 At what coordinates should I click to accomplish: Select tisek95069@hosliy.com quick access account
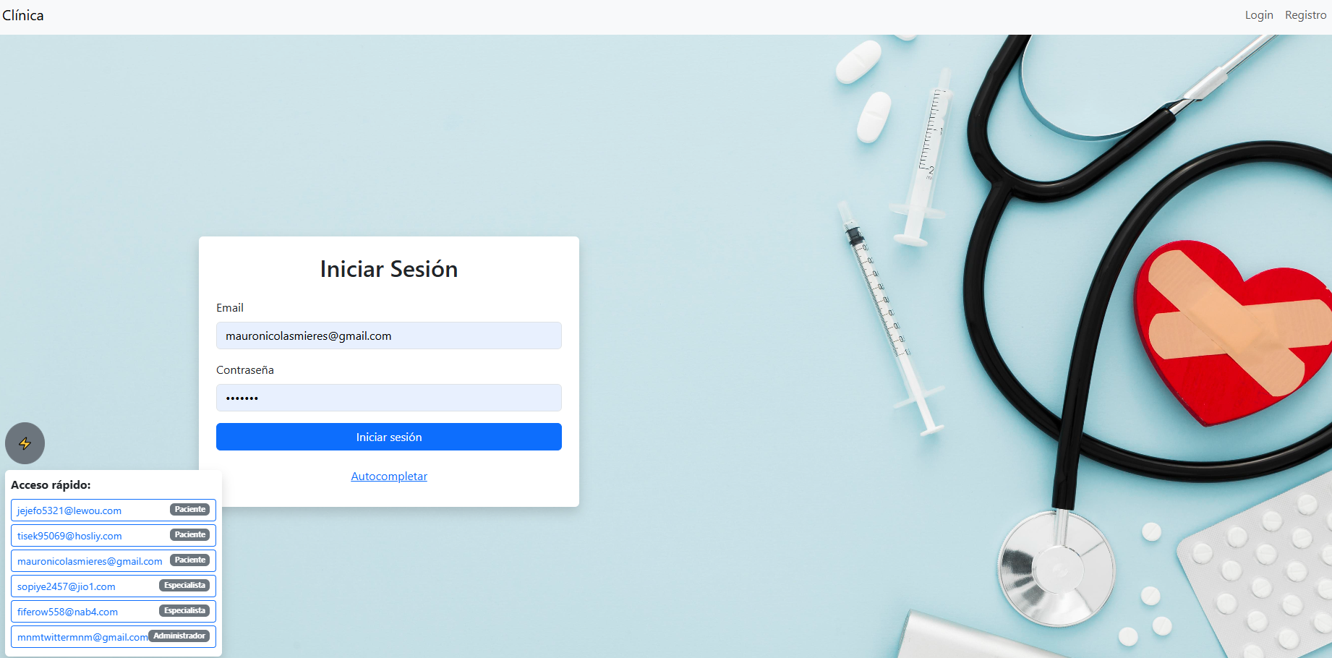click(x=114, y=535)
